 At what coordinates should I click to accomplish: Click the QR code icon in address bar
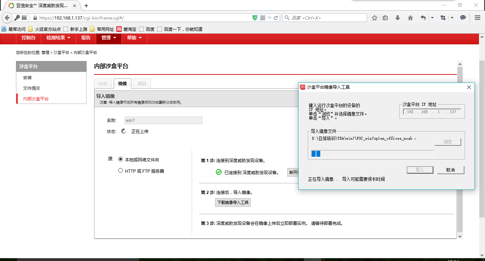[263, 18]
